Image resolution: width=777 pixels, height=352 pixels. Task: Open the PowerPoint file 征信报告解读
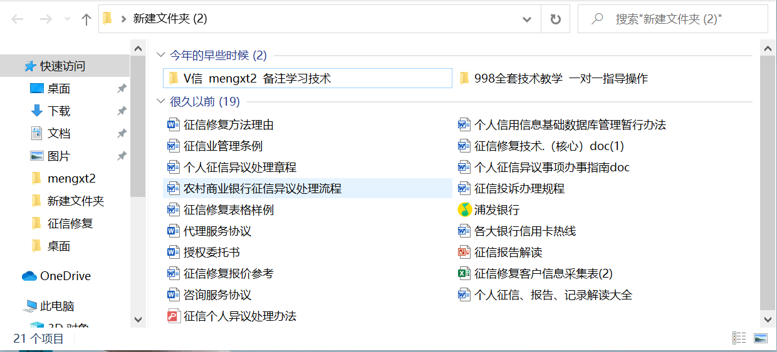508,253
